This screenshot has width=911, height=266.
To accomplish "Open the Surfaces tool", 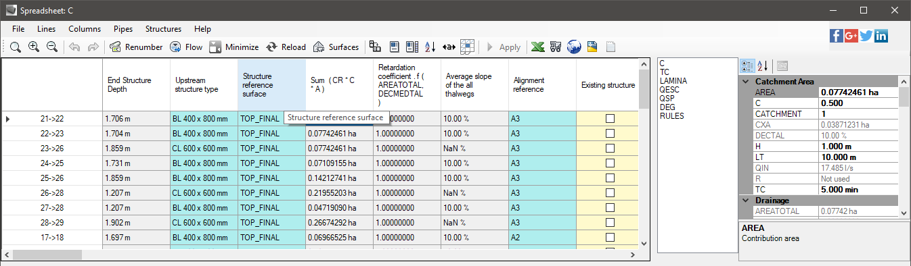I will coord(336,47).
